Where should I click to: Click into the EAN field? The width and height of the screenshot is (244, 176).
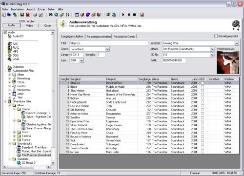click(174, 60)
